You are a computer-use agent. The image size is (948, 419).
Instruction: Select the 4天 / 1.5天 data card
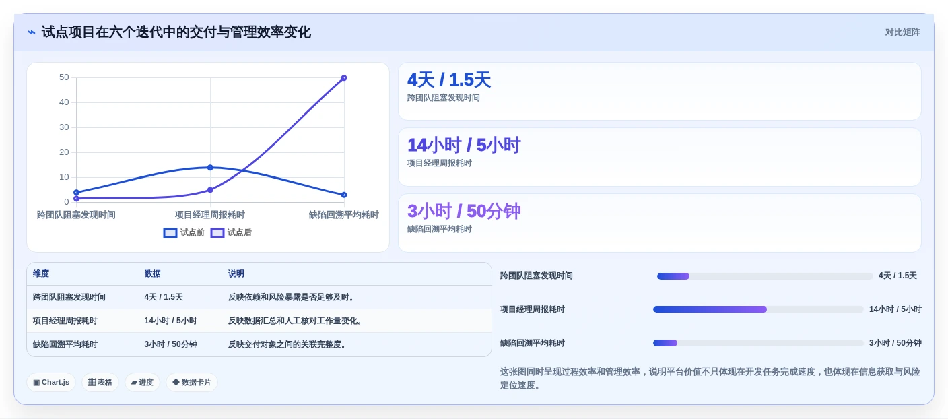[x=659, y=92]
